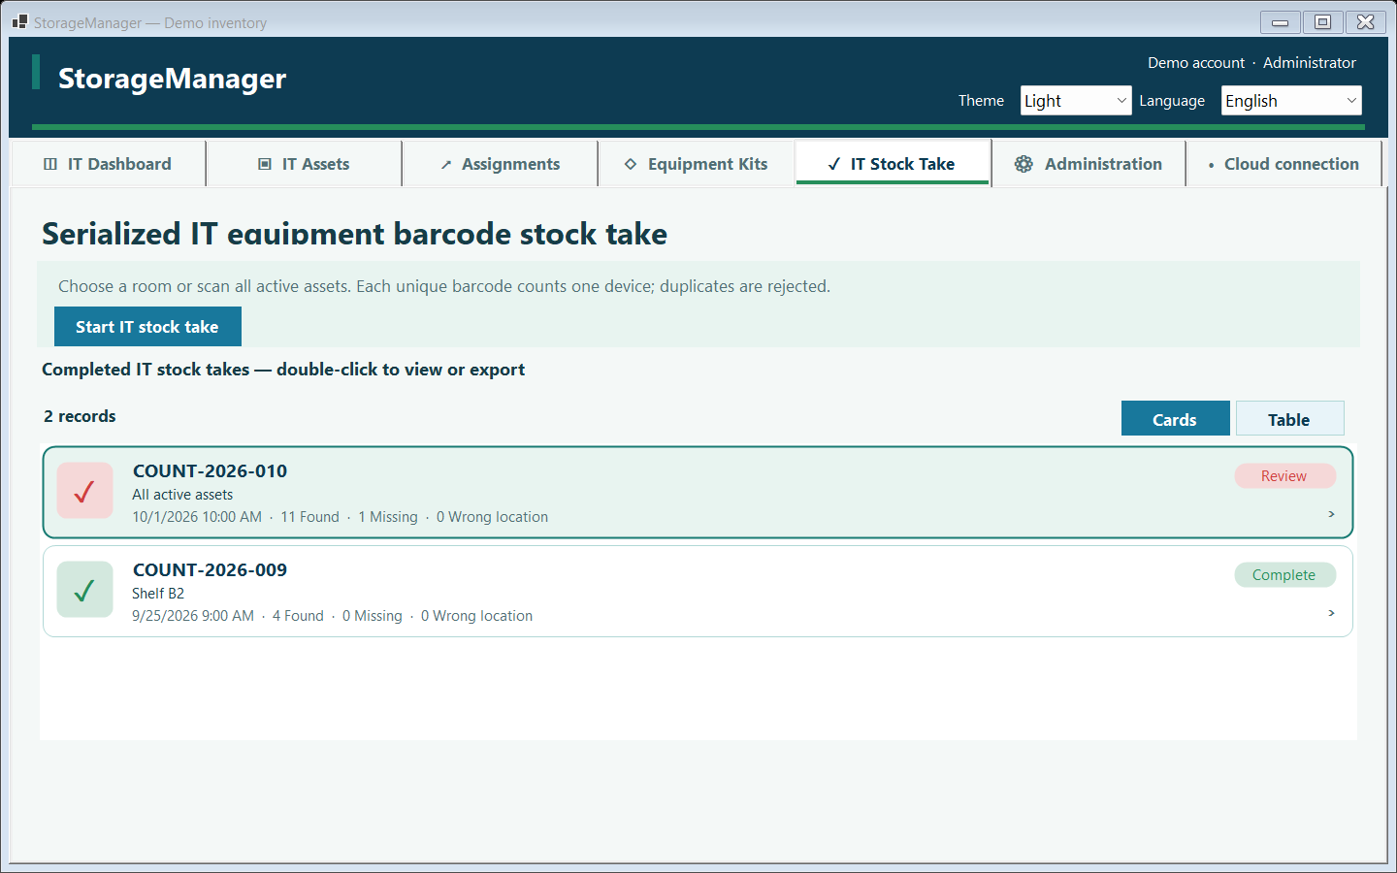Open the Cloud connection tab
The image size is (1397, 873).
click(1284, 164)
